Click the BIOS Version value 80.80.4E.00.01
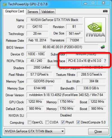The width and height of the screenshot is (112, 138). coord(62,47)
